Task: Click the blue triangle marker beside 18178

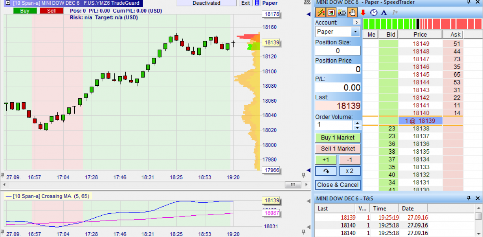Action: 309,14
